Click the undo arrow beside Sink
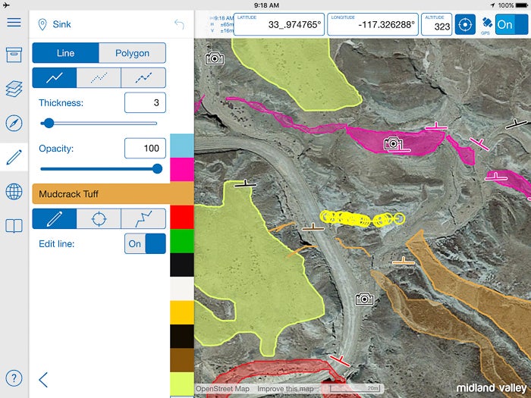The height and width of the screenshot is (398, 531). point(179,24)
